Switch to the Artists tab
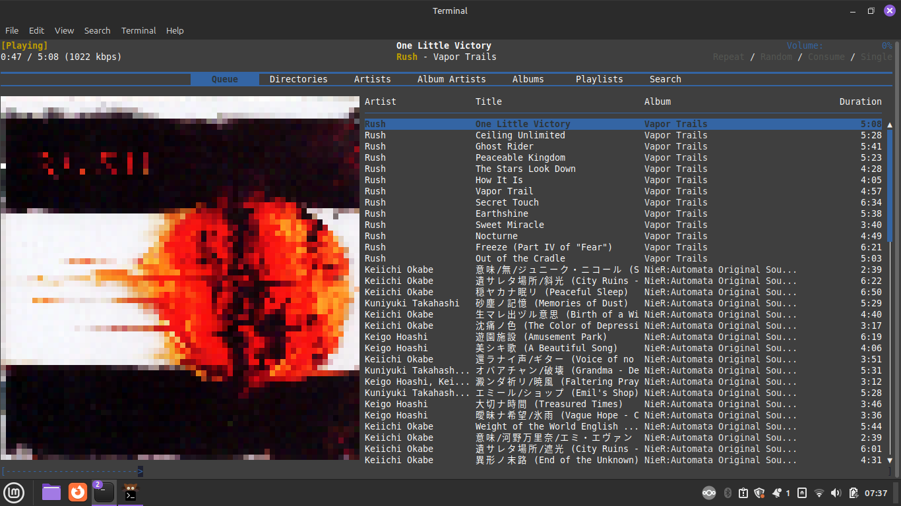The image size is (901, 506). pos(373,79)
